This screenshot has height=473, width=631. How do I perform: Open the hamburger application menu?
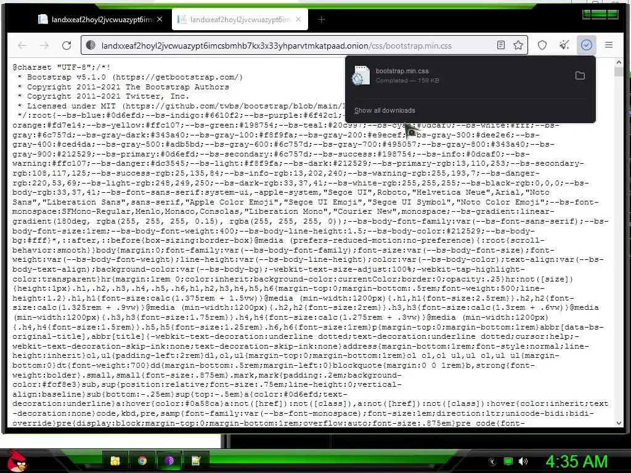coord(608,45)
